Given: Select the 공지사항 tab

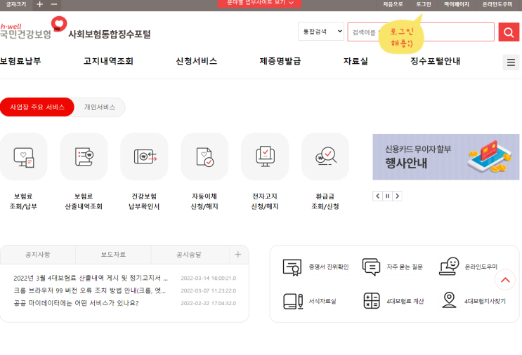Looking at the screenshot, I should (x=38, y=255).
